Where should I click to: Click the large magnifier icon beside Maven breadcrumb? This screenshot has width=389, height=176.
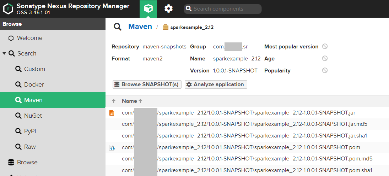pyautogui.click(x=118, y=27)
